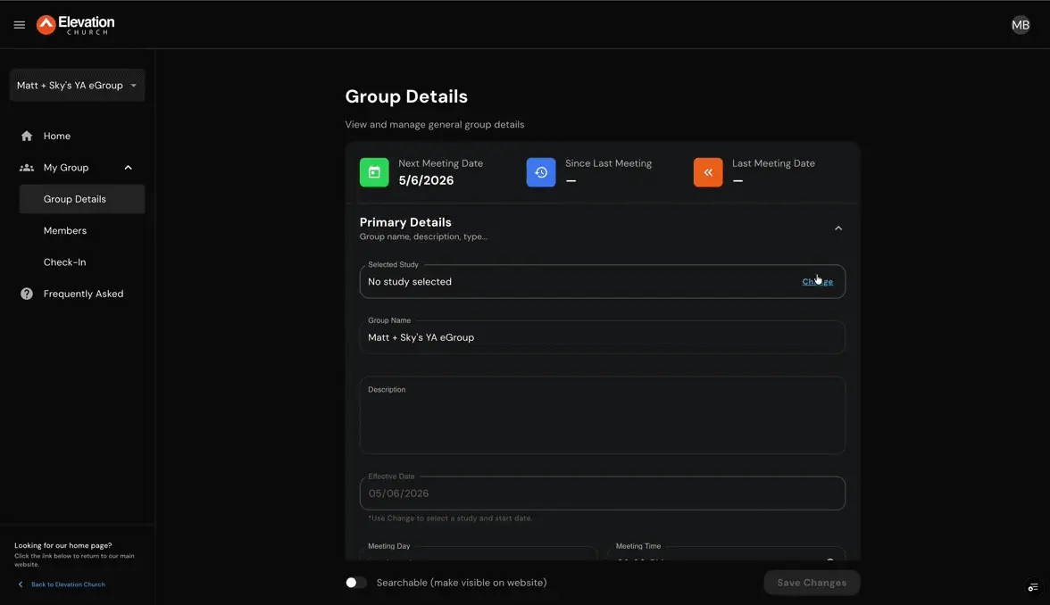Click the Home house icon

[x=27, y=136]
